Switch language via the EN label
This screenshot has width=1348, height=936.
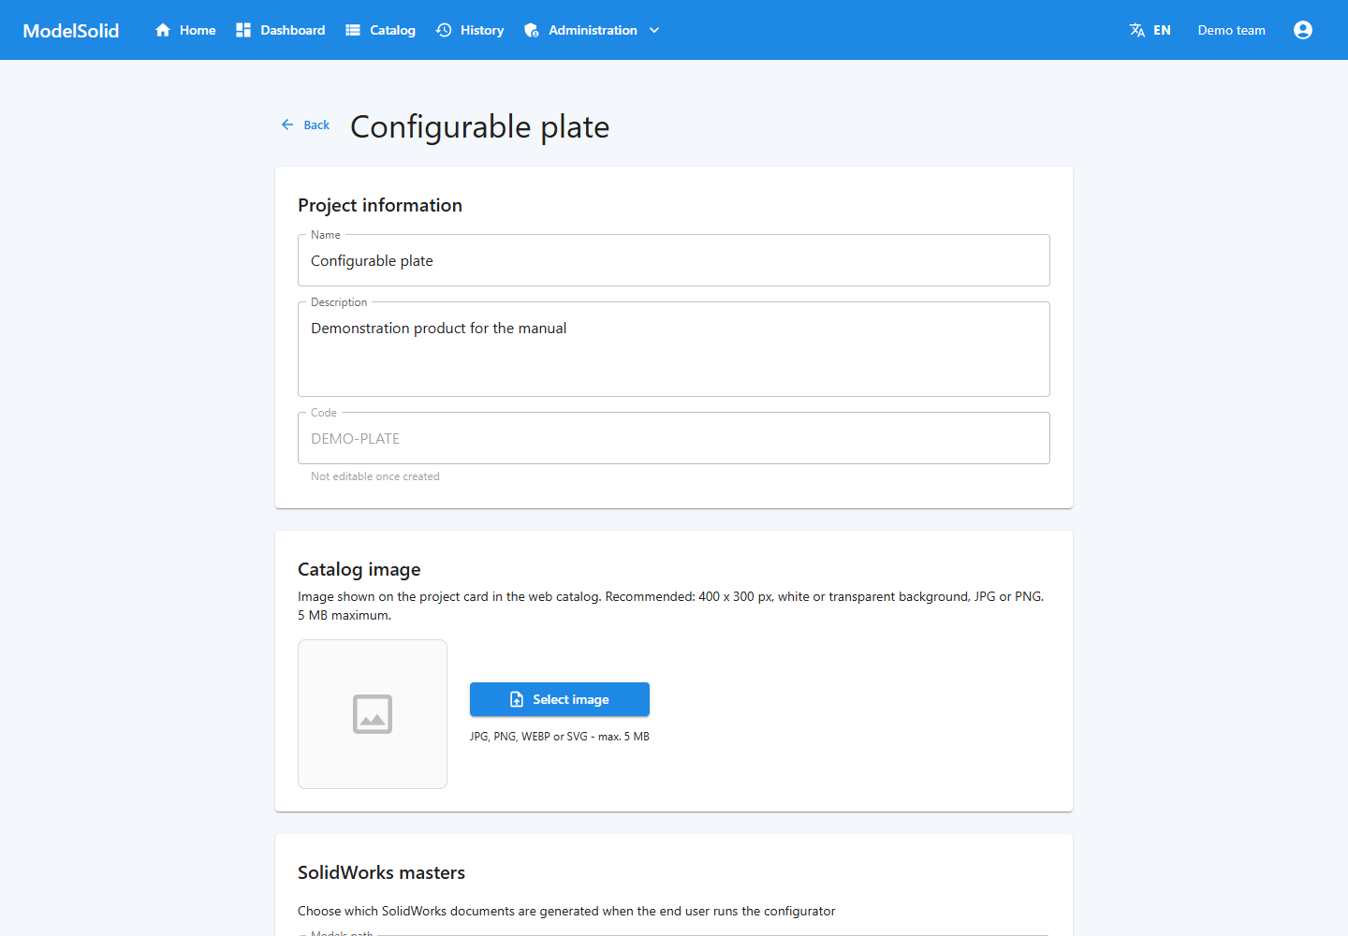tap(1162, 30)
